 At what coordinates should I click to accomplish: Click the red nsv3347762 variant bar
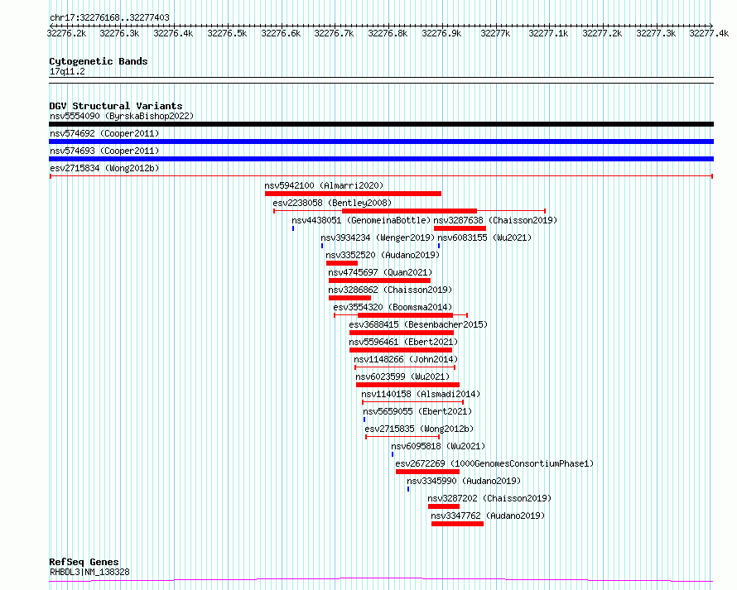(457, 524)
